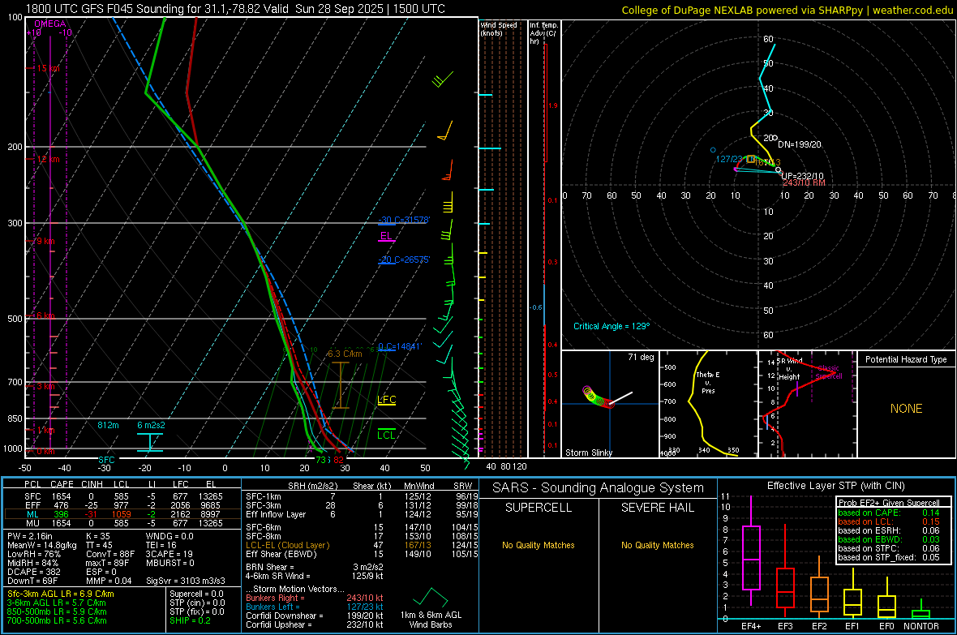
Task: Click the -30 C=31578' height label
Action: (x=404, y=220)
